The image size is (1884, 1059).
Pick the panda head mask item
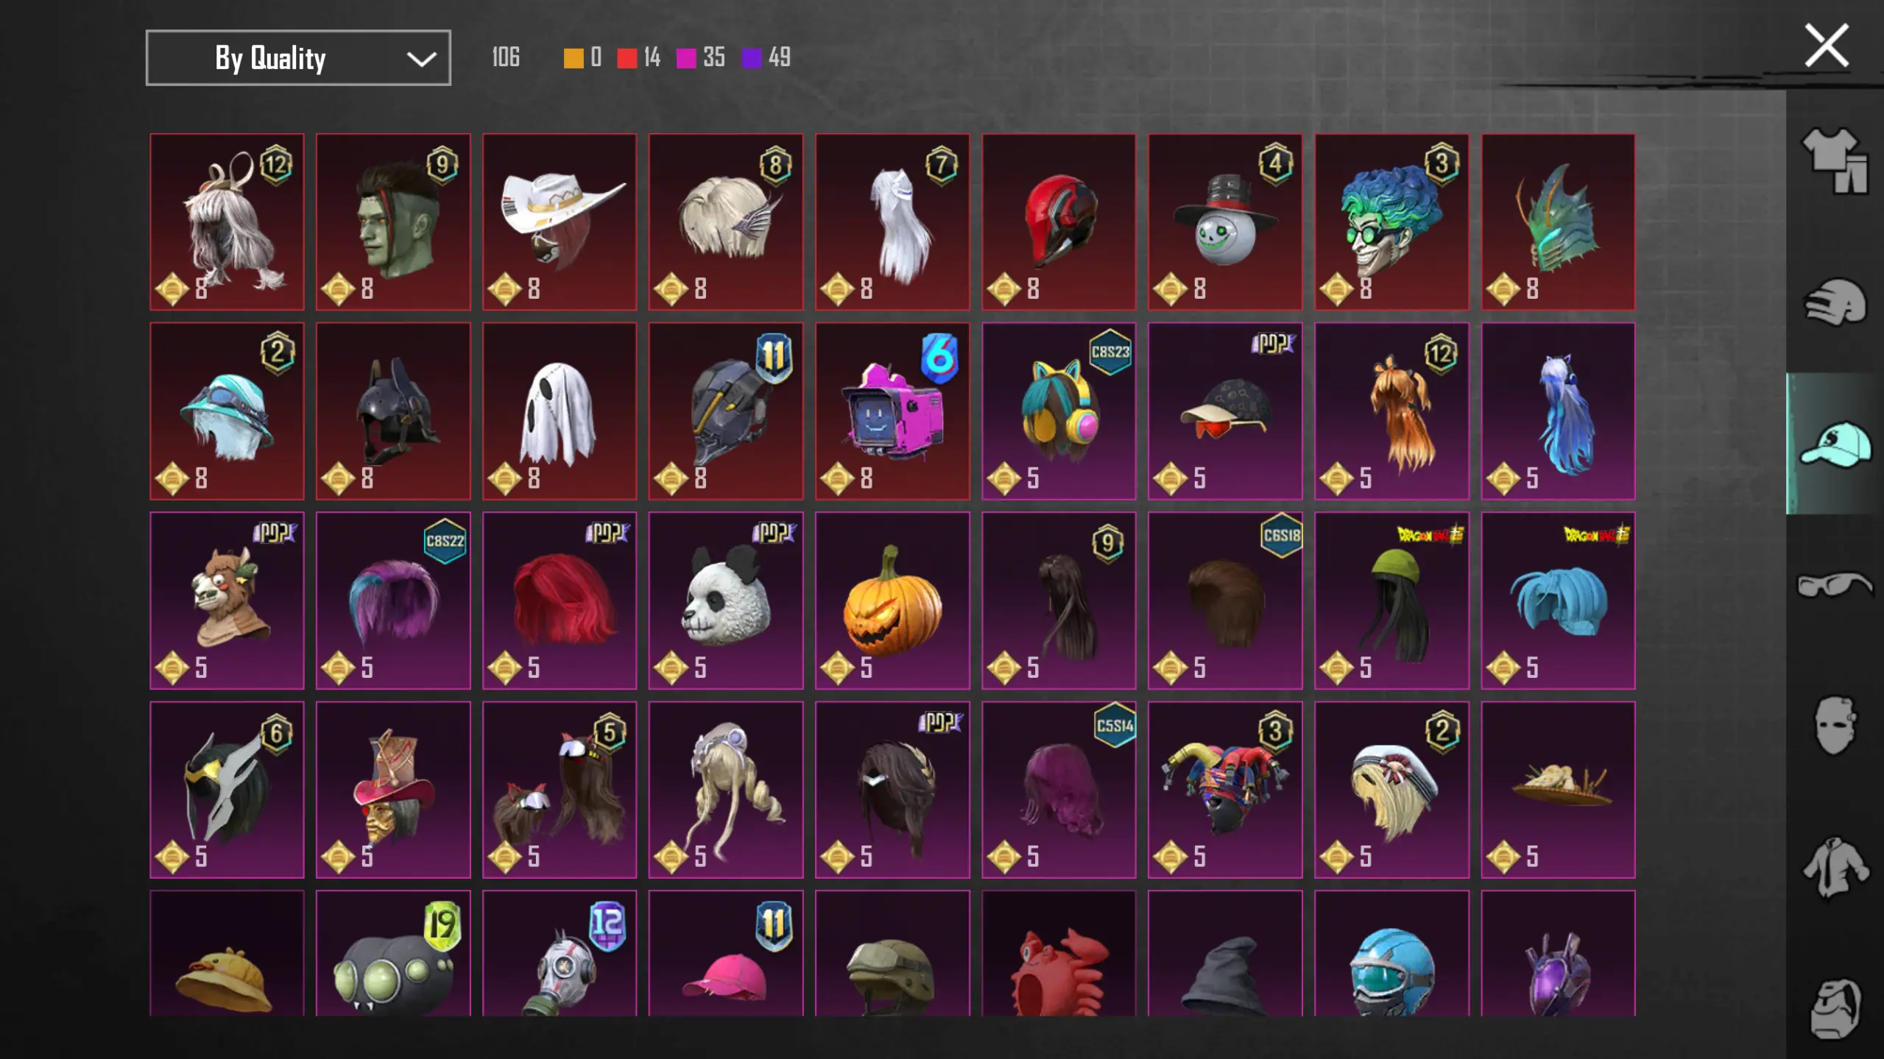[725, 601]
